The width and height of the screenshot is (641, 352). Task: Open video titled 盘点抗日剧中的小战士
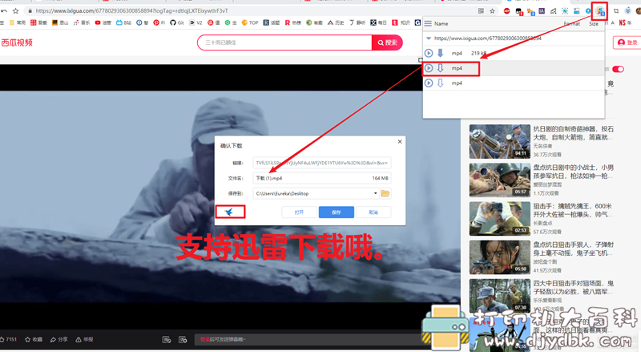pos(573,172)
